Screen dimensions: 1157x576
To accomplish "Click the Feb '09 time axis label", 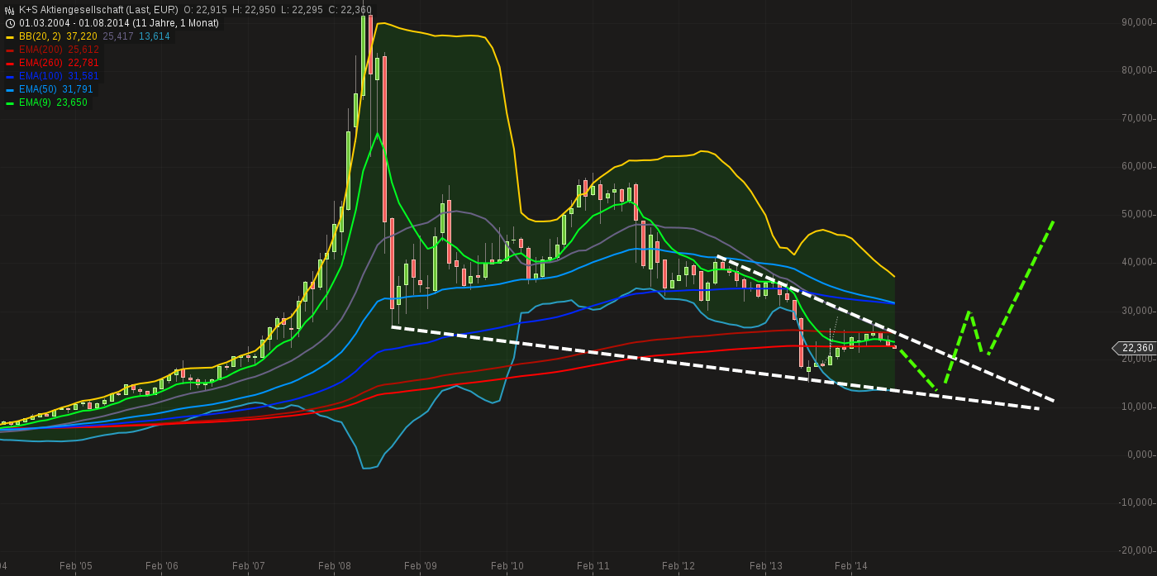I will [421, 566].
